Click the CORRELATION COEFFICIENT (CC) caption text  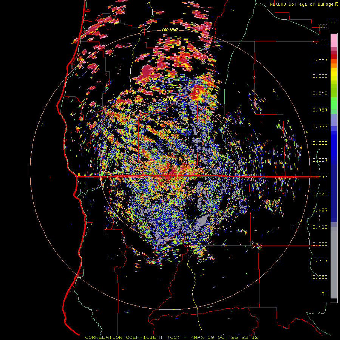[x=133, y=337]
